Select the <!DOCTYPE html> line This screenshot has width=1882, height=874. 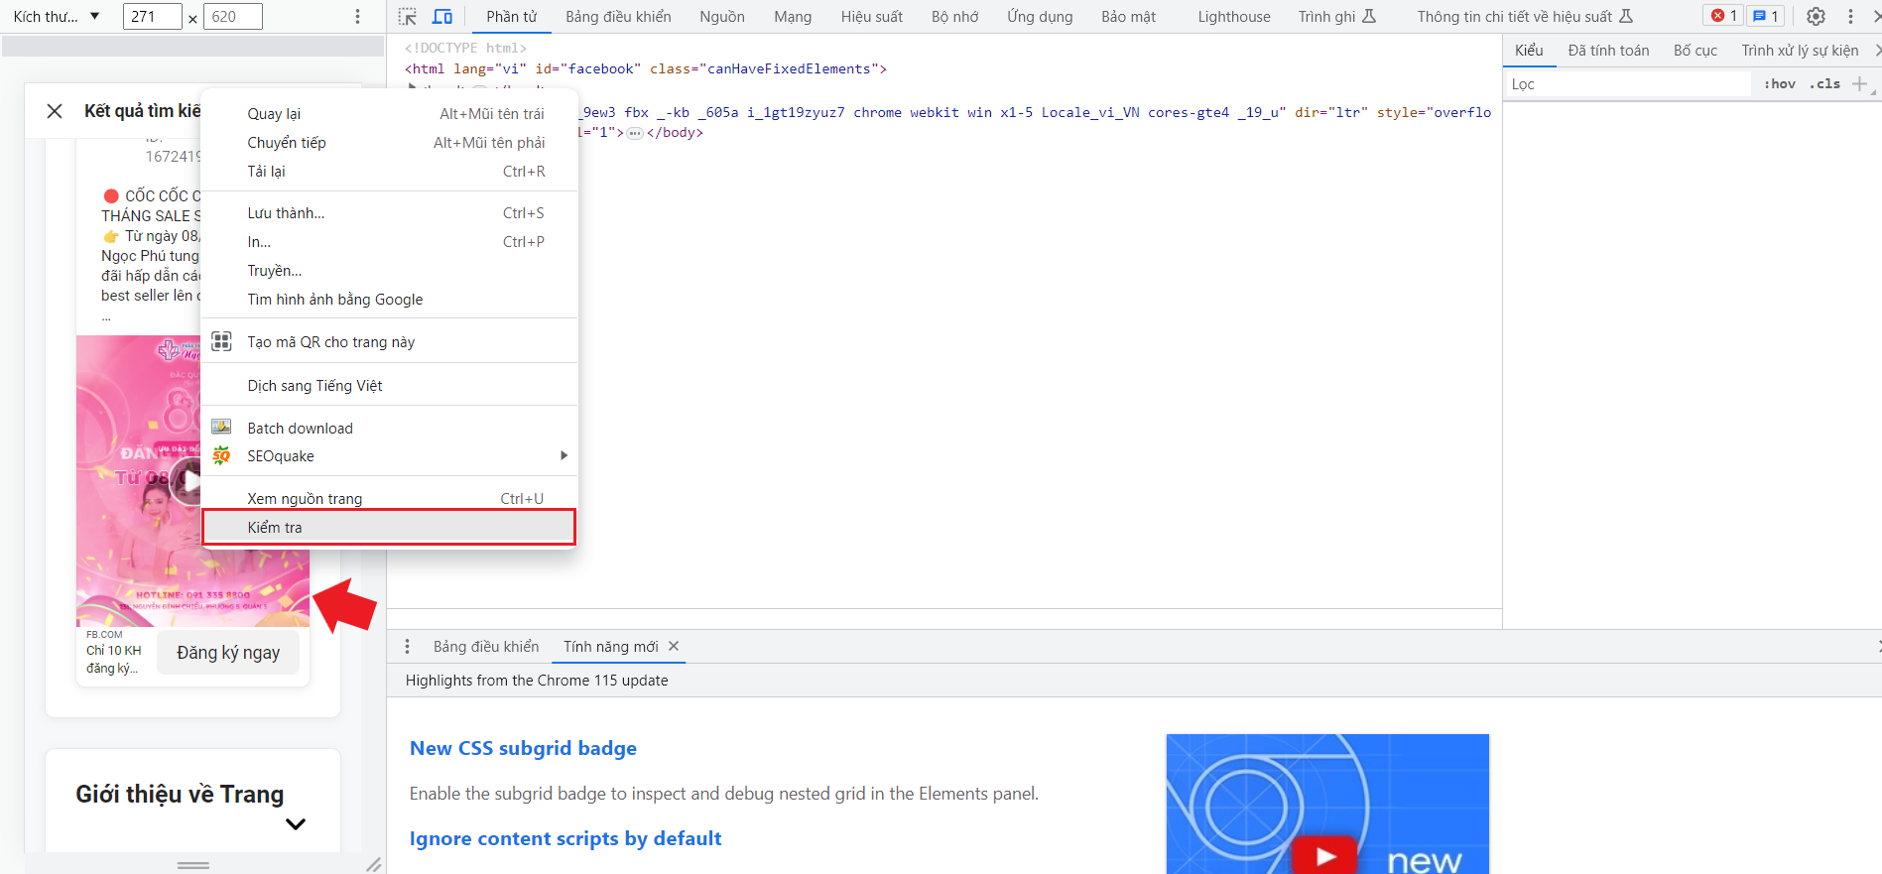click(x=465, y=48)
